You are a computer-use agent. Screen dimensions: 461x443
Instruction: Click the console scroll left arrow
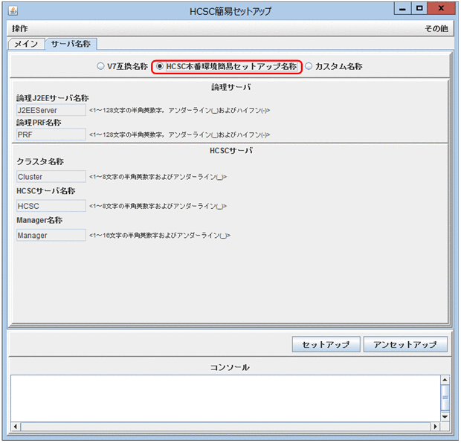pos(16,426)
